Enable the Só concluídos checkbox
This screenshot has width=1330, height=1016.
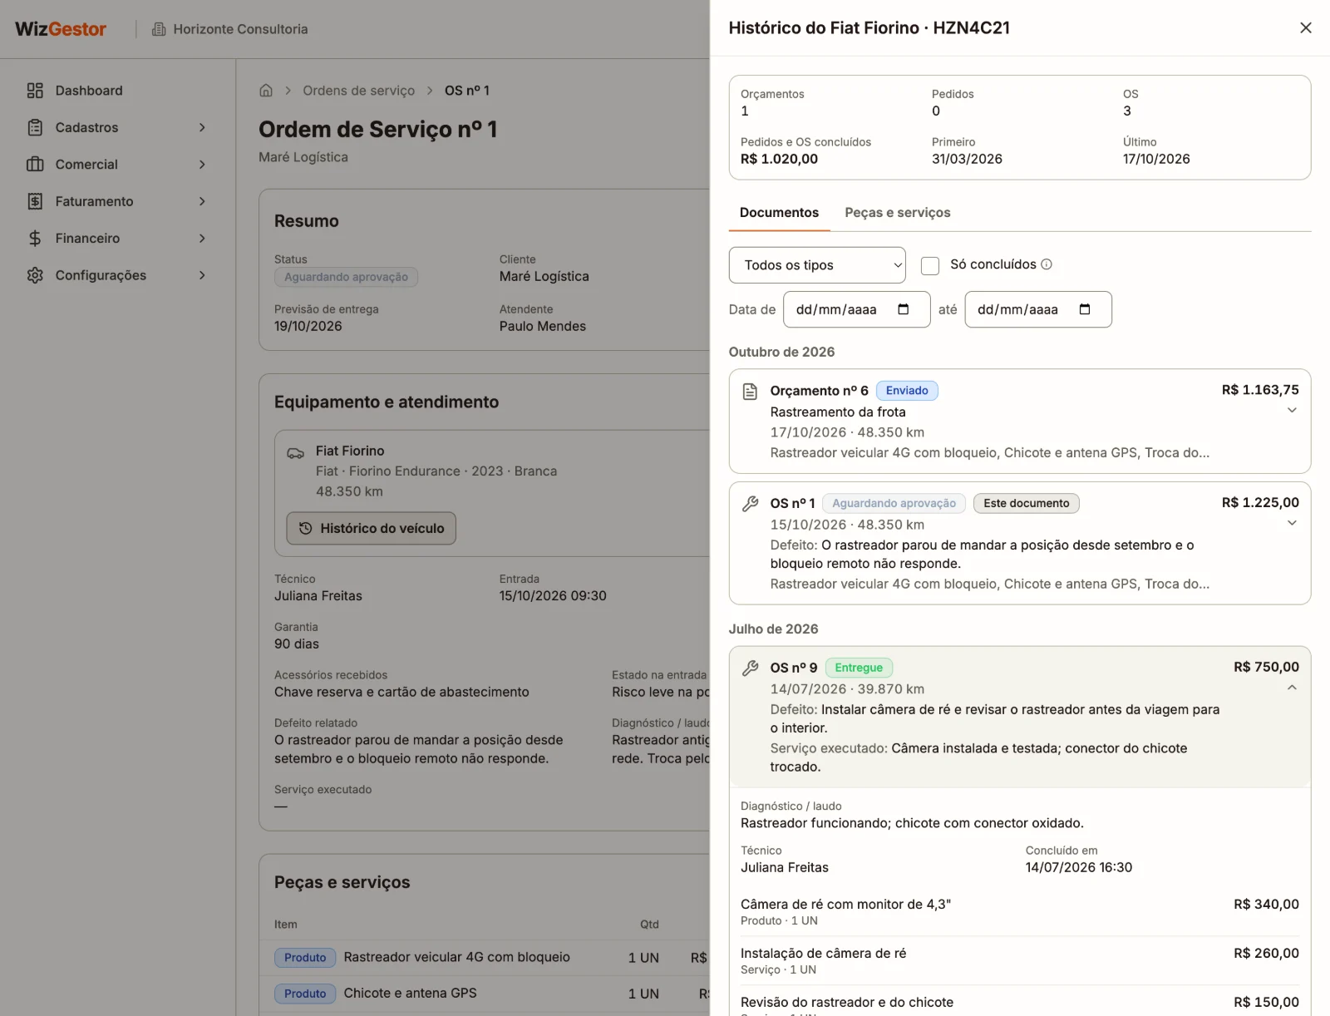click(930, 265)
